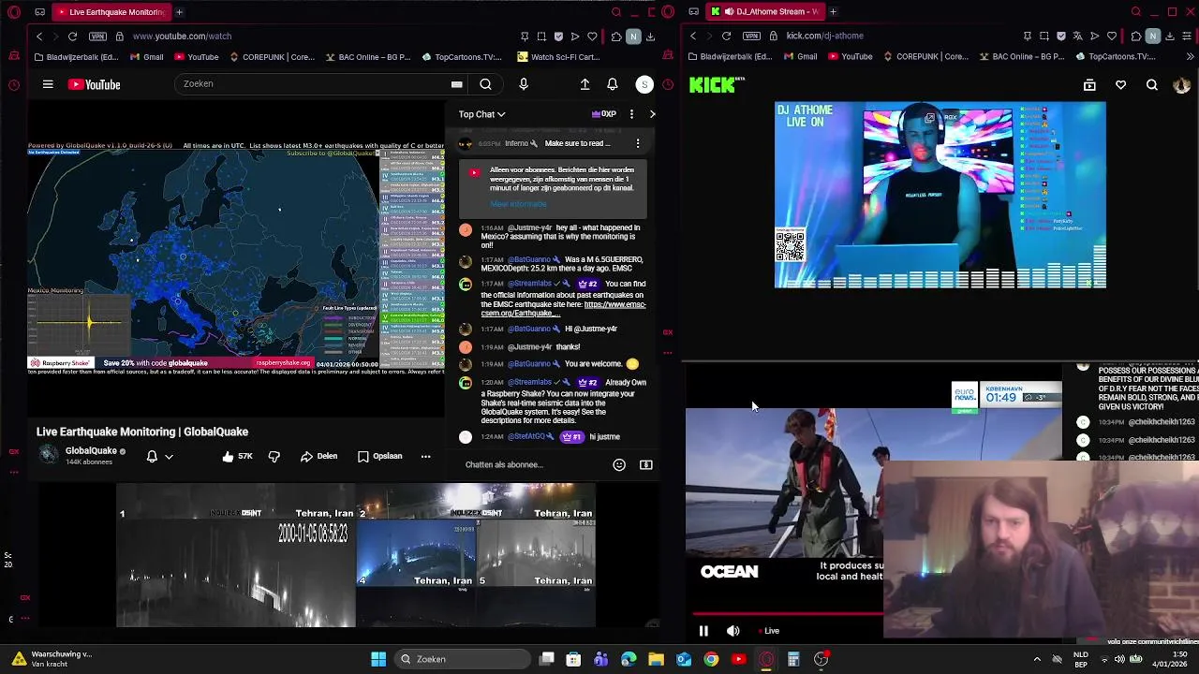Viewport: 1199px width, 674px height.
Task: Collapse the live chat panel arrow
Action: [x=653, y=114]
